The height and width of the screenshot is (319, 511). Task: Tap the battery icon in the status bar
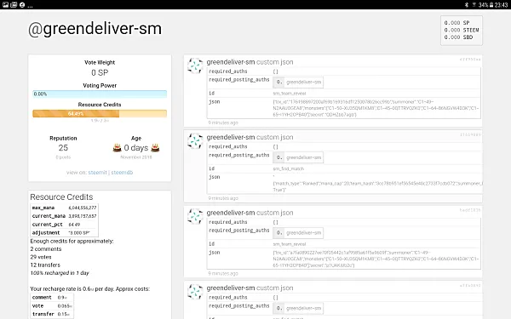(491, 5)
